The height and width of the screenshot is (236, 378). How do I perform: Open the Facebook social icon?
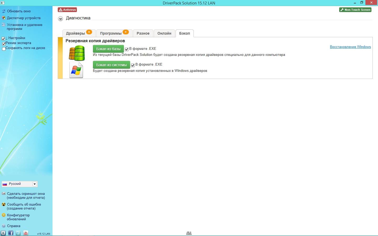(11, 233)
